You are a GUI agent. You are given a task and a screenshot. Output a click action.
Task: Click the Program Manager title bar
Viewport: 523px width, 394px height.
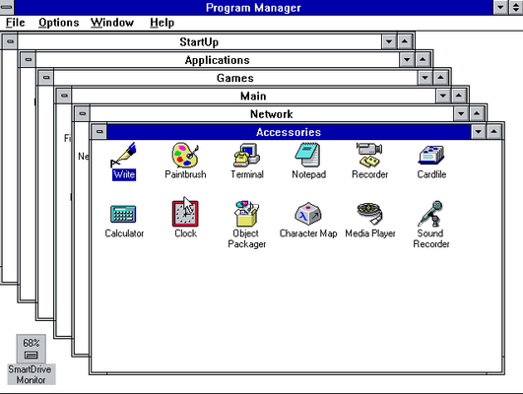point(253,7)
